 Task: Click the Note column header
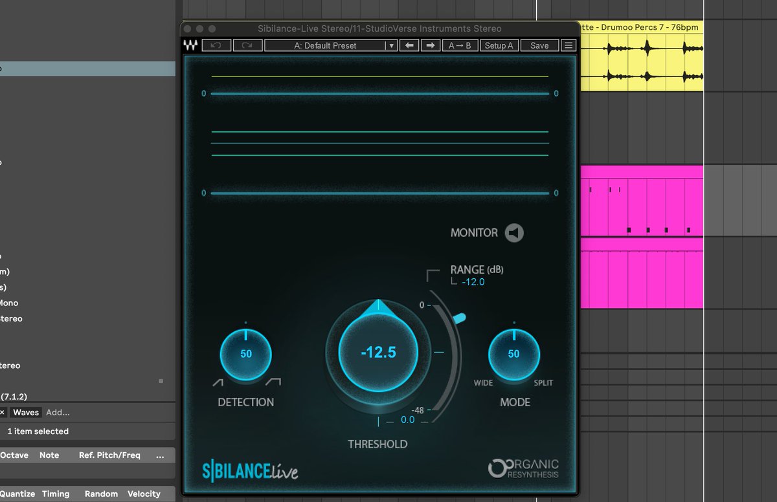pos(49,455)
